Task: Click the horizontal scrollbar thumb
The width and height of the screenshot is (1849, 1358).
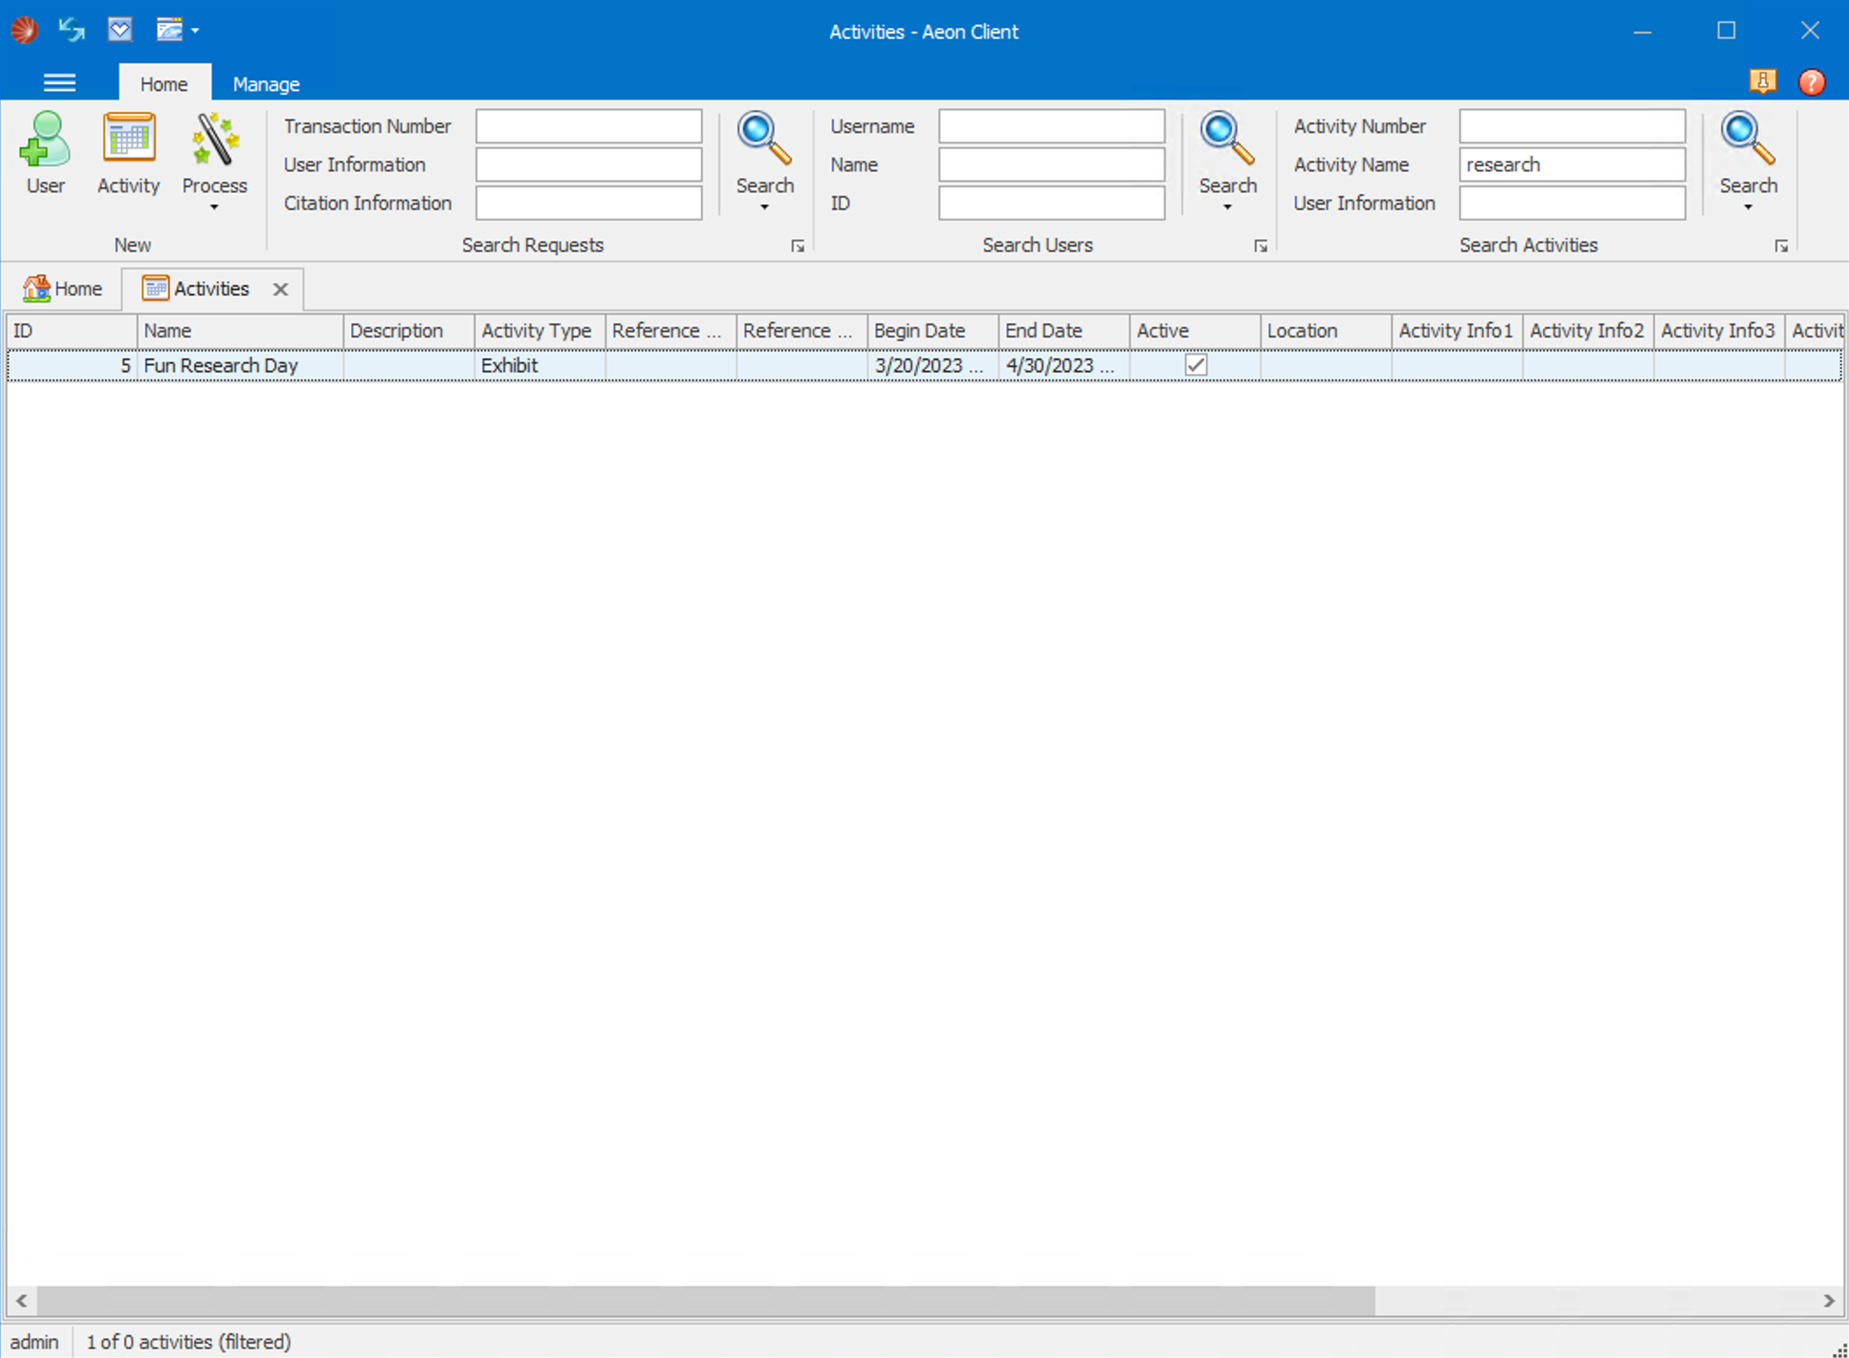Action: click(x=704, y=1300)
